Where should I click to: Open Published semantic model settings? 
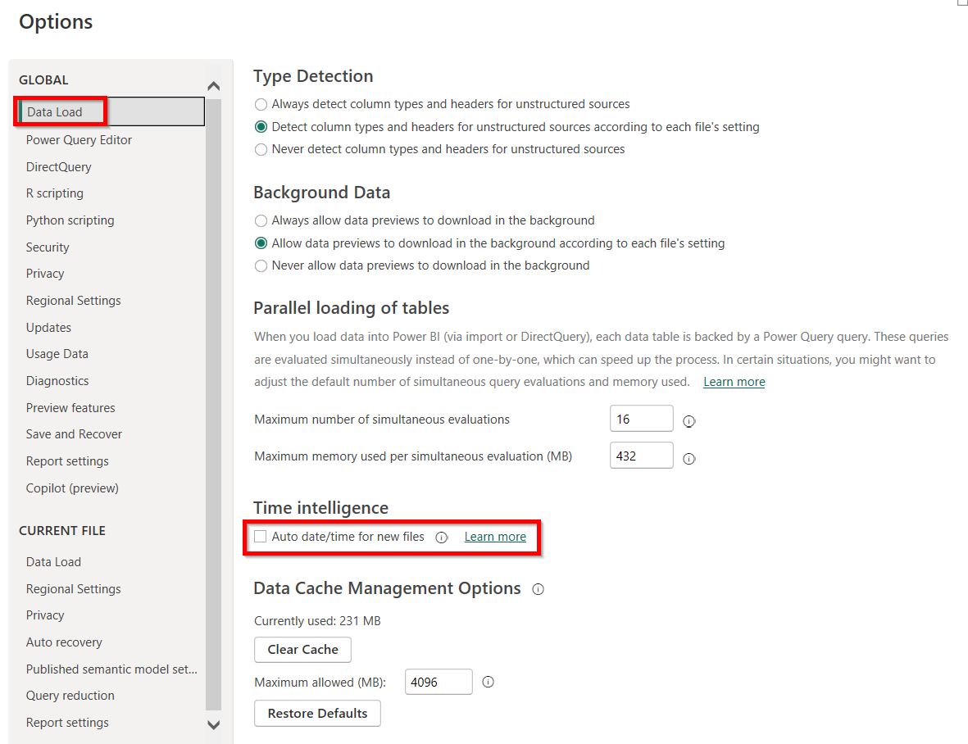click(111, 669)
